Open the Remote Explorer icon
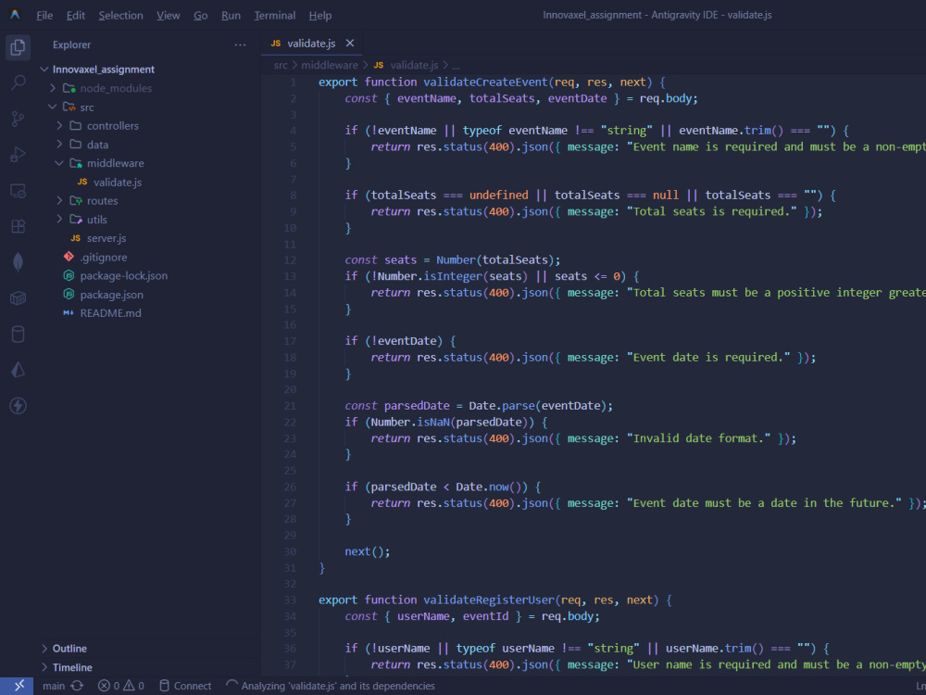Viewport: 926px width, 695px height. coord(18,191)
